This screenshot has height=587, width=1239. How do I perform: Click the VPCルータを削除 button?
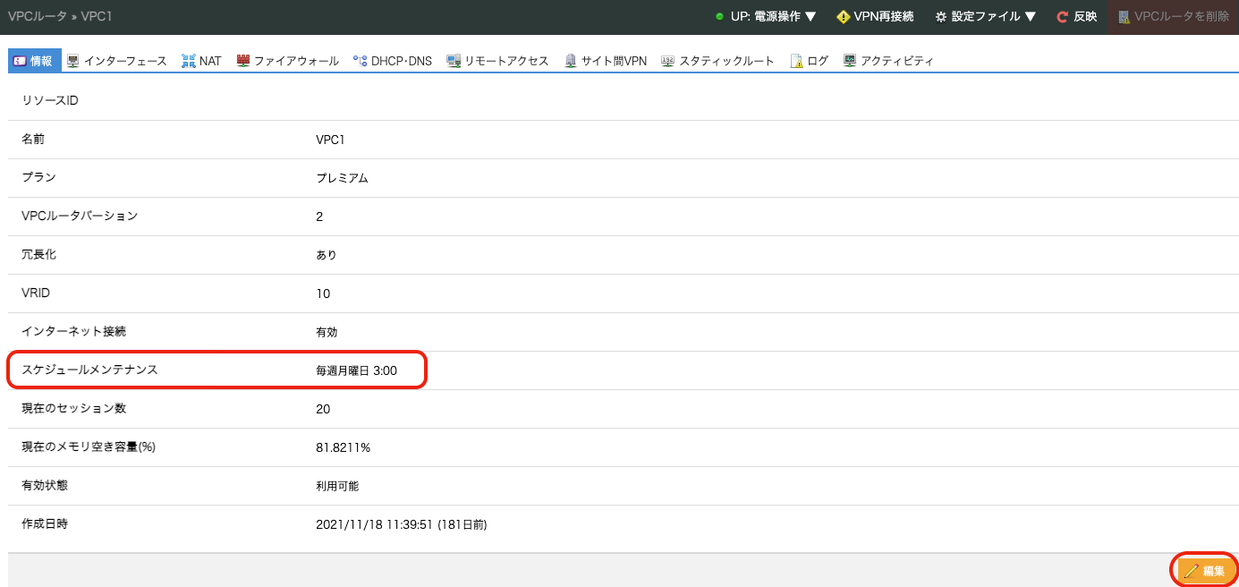(1174, 17)
